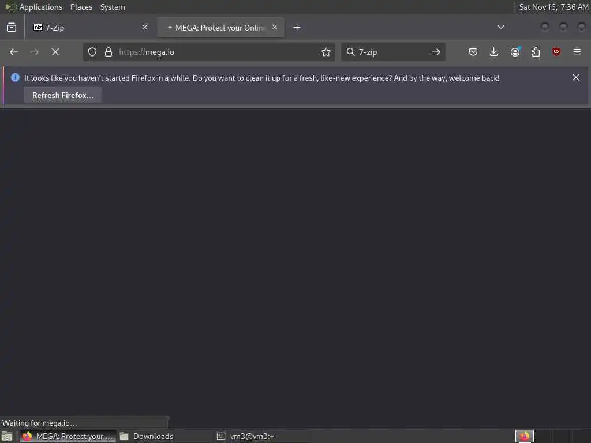Image resolution: width=591 pixels, height=443 pixels.
Task: Save page to Pocket
Action: click(x=473, y=52)
